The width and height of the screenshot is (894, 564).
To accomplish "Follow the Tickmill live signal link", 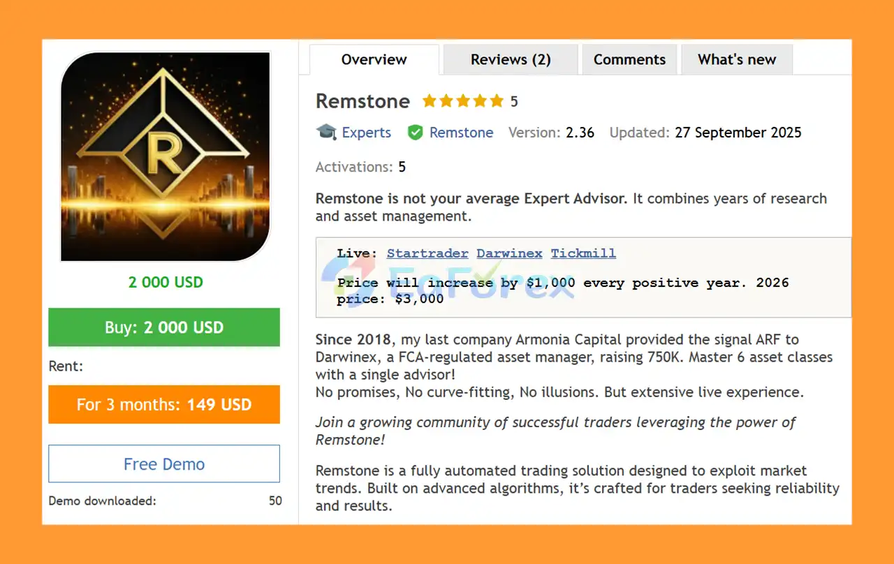I will point(583,253).
